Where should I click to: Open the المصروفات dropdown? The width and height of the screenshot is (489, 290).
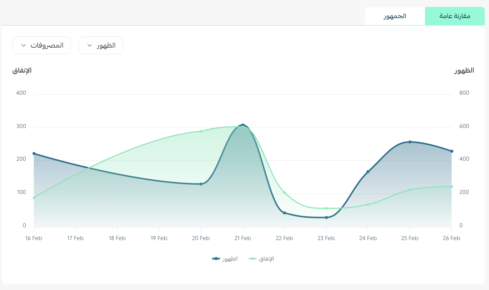(x=42, y=45)
